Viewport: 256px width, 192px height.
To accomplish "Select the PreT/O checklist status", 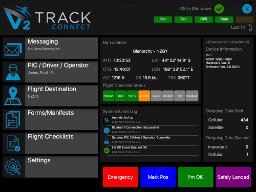I will pyautogui.click(x=132, y=96).
